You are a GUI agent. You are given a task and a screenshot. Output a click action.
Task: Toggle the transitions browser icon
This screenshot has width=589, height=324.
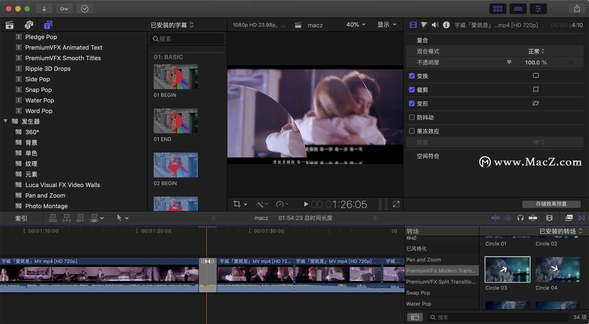click(582, 218)
